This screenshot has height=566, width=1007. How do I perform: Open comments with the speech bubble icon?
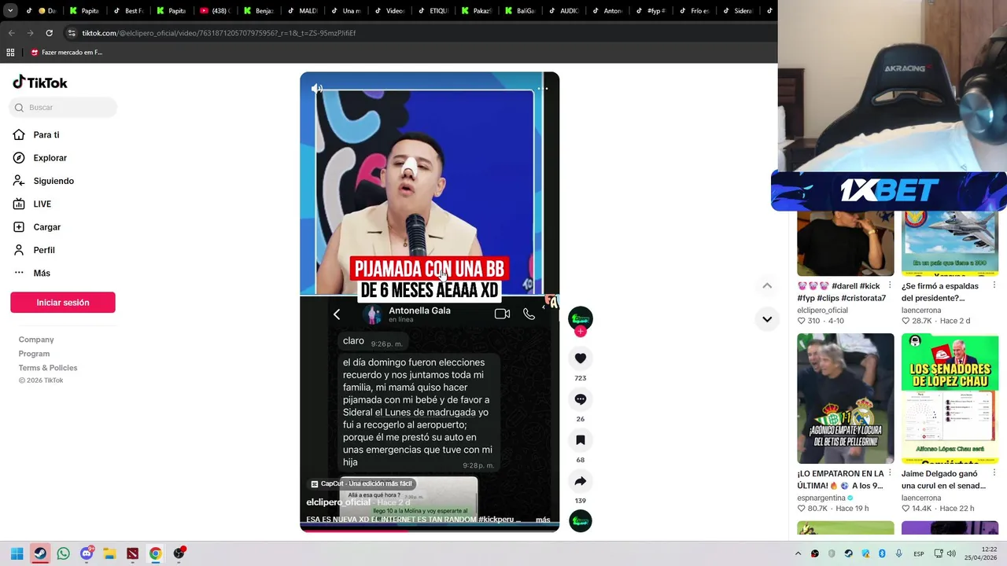(581, 399)
